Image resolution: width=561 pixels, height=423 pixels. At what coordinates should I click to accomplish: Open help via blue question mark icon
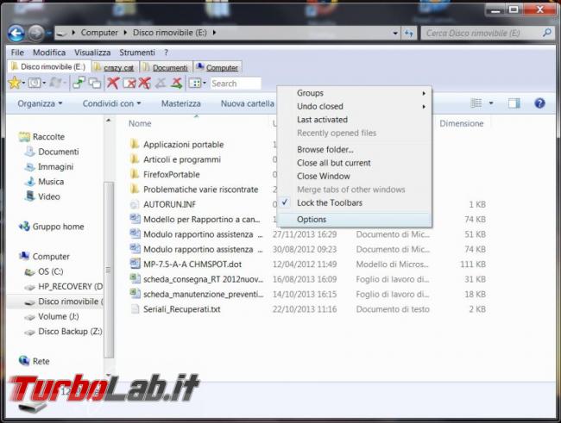(x=539, y=103)
